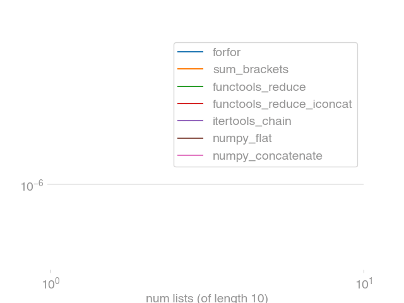Screen dimensions: 404x303
Task: Click the red functools_reduce_iconcat legend line
Action: pos(191,104)
